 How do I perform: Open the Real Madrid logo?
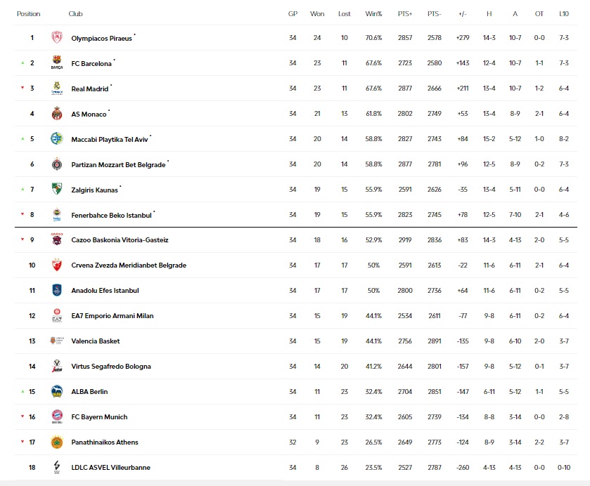tap(57, 88)
